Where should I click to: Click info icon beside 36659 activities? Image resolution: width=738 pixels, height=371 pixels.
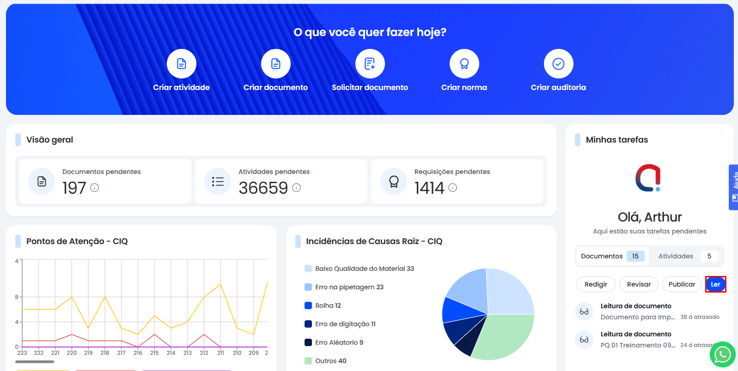(297, 188)
